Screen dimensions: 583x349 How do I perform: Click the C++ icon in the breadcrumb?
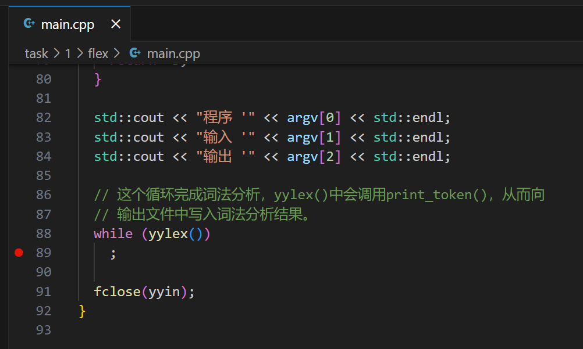[135, 53]
